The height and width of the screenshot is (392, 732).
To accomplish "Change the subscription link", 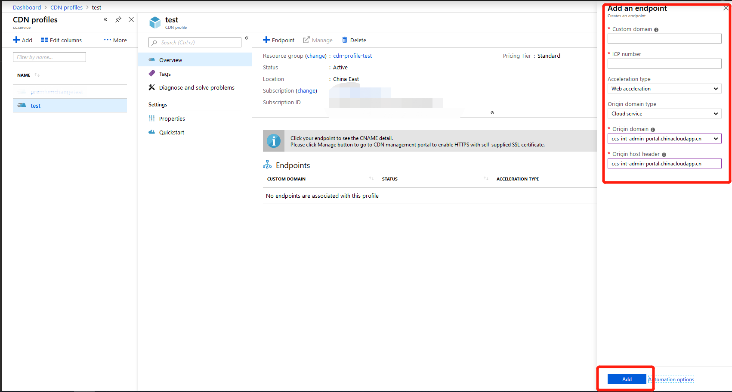I will pos(306,91).
